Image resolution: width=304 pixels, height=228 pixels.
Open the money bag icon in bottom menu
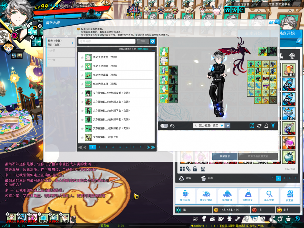tap(212, 219)
